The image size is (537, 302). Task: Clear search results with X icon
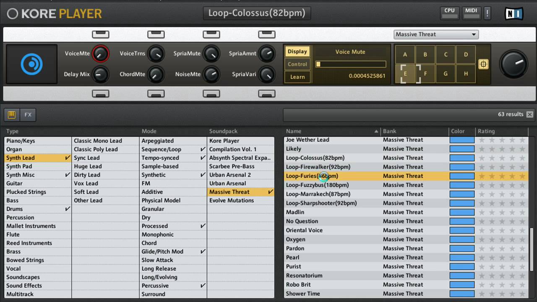530,115
